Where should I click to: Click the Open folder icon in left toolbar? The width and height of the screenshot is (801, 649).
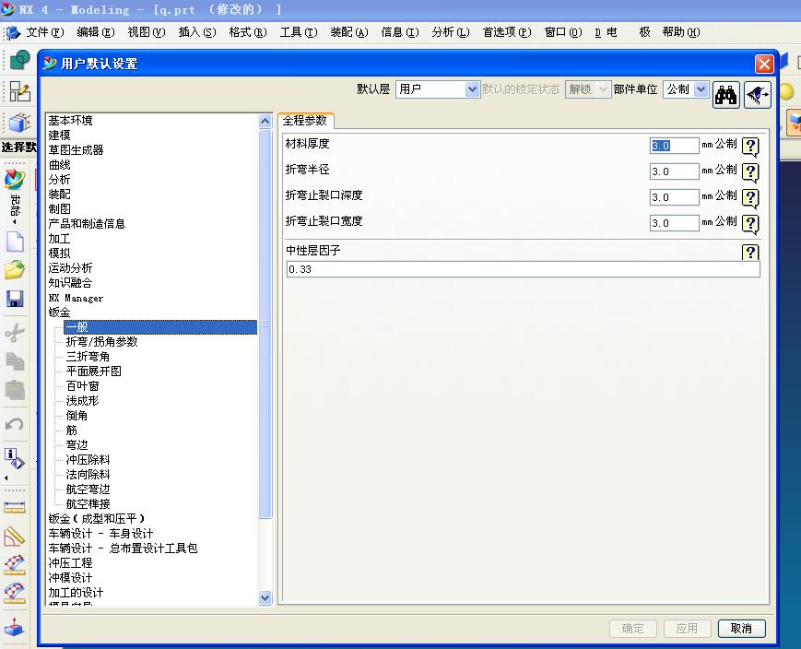tap(15, 270)
